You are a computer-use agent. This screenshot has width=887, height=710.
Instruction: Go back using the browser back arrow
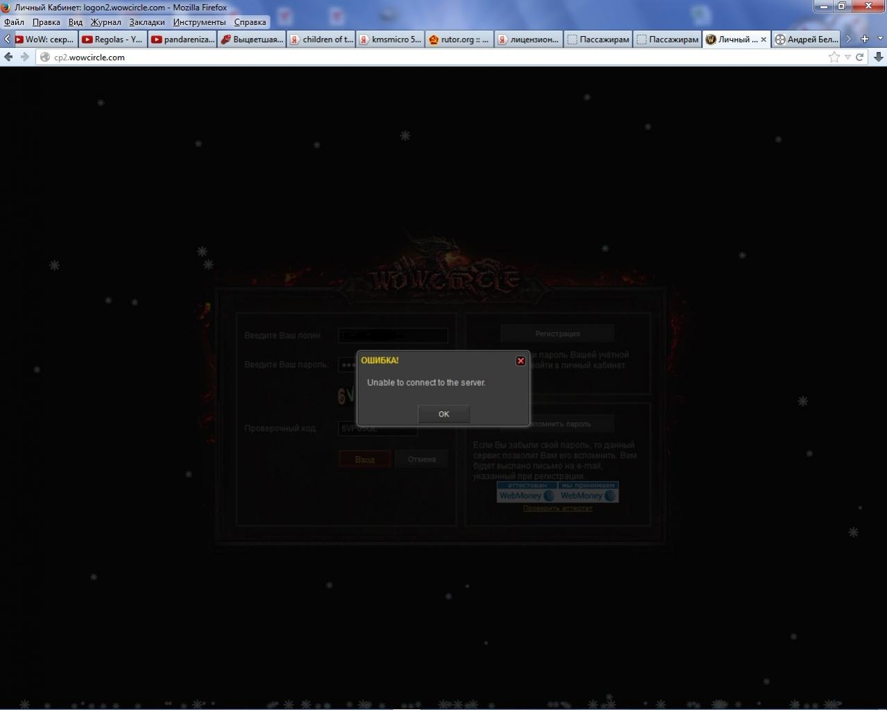click(x=8, y=57)
